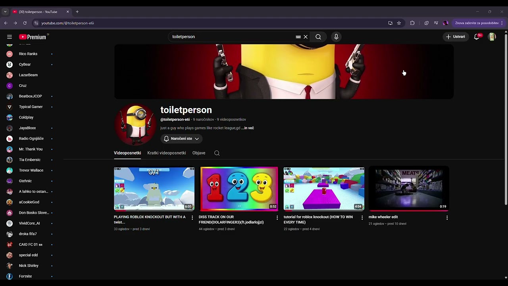508x286 pixels.
Task: Play mike wheeler edit thumbnail
Action: (409, 189)
